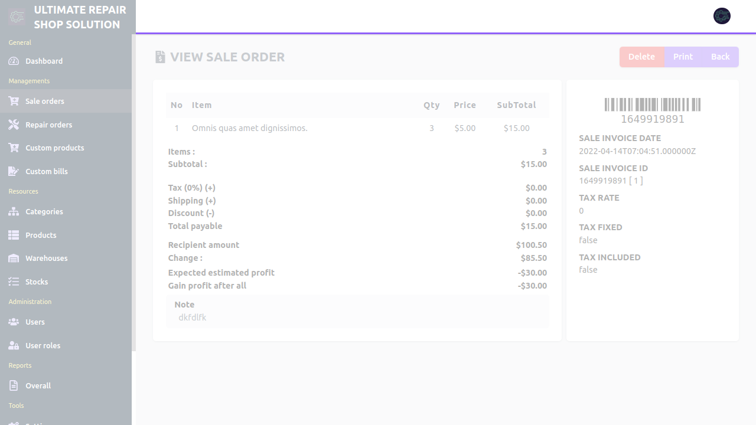The image size is (756, 425).
Task: Open the Products menu item
Action: [41, 235]
